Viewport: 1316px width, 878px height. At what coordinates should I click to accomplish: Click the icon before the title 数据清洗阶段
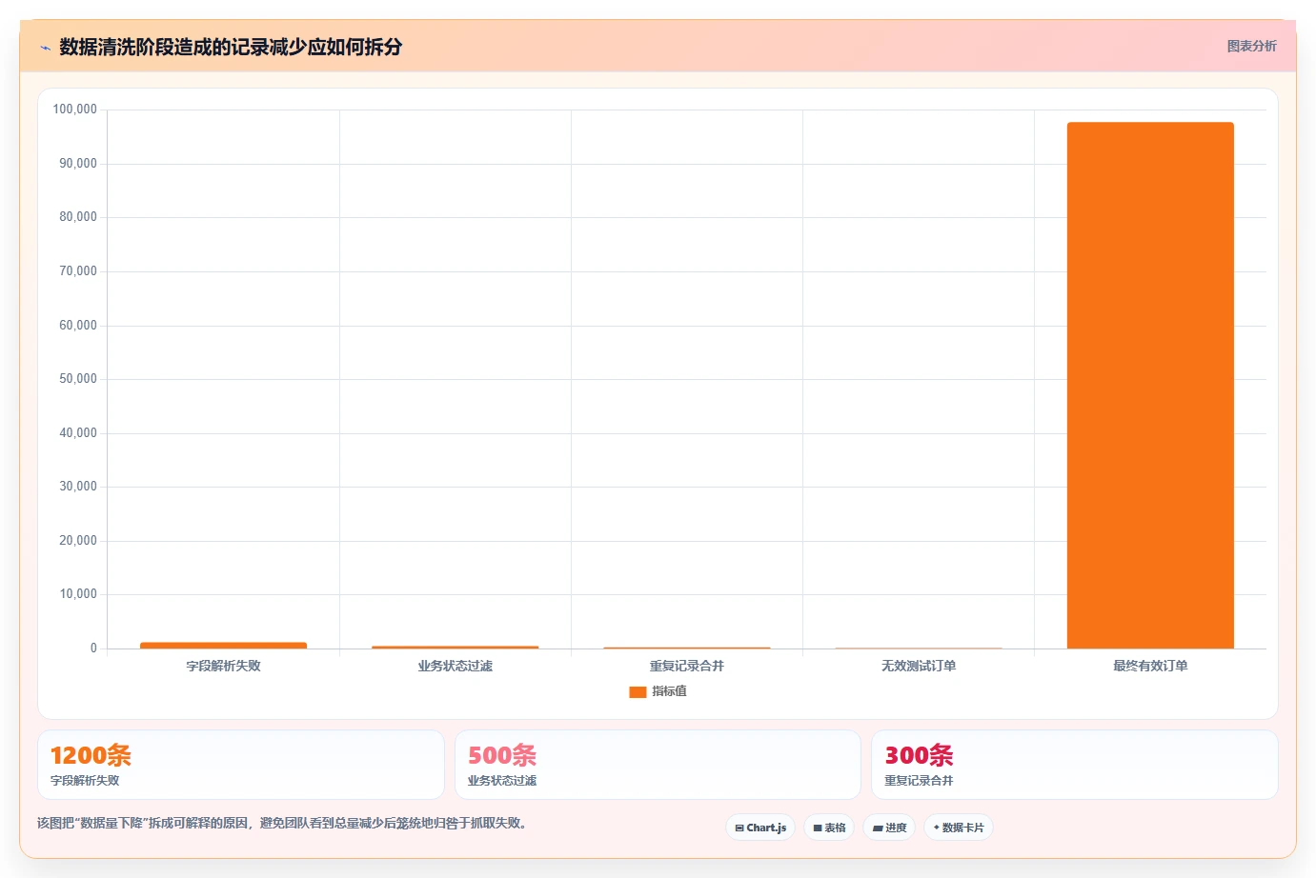45,48
